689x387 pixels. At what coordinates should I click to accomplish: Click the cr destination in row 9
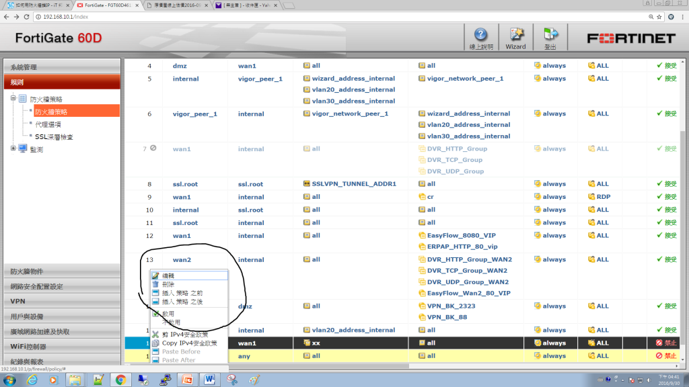pos(430,197)
